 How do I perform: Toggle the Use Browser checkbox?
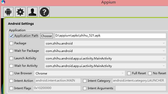[x=11, y=73]
